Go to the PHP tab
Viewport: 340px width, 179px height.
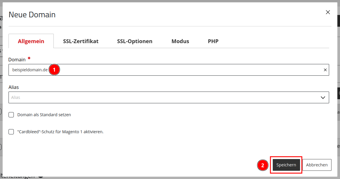coord(213,41)
